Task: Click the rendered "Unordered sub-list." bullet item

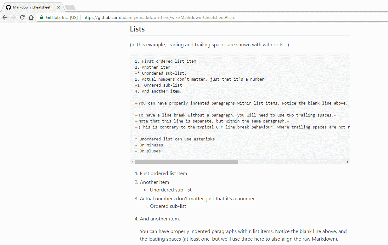Action: point(171,190)
